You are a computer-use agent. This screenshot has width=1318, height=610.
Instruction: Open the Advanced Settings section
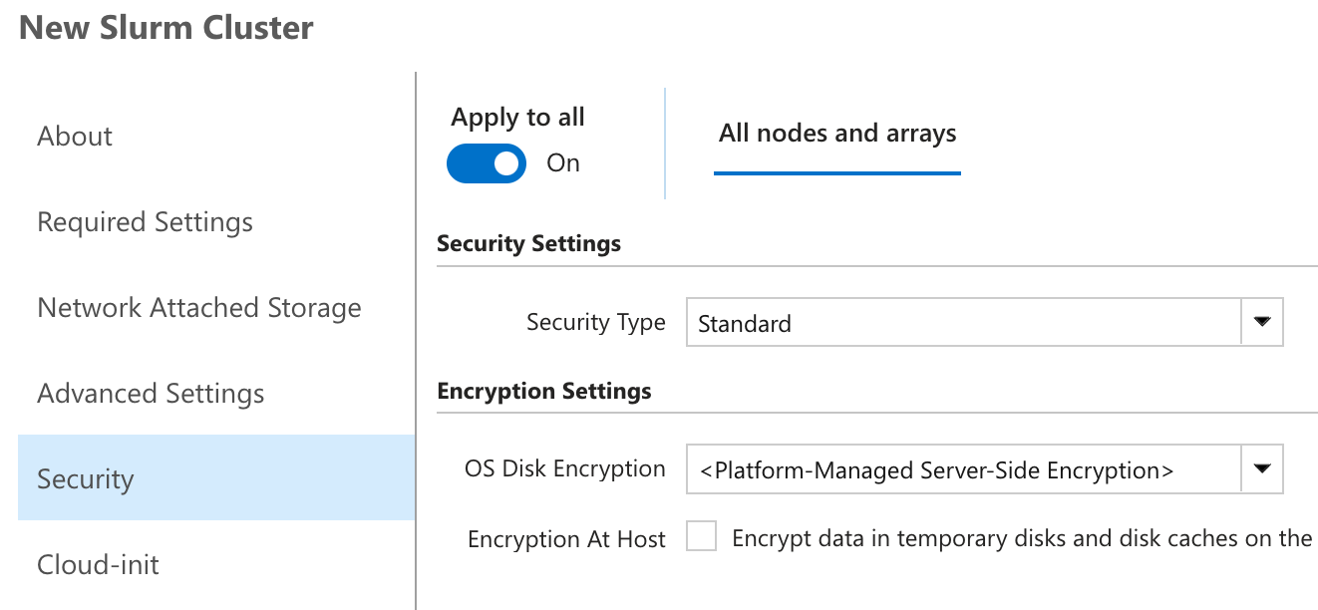151,393
